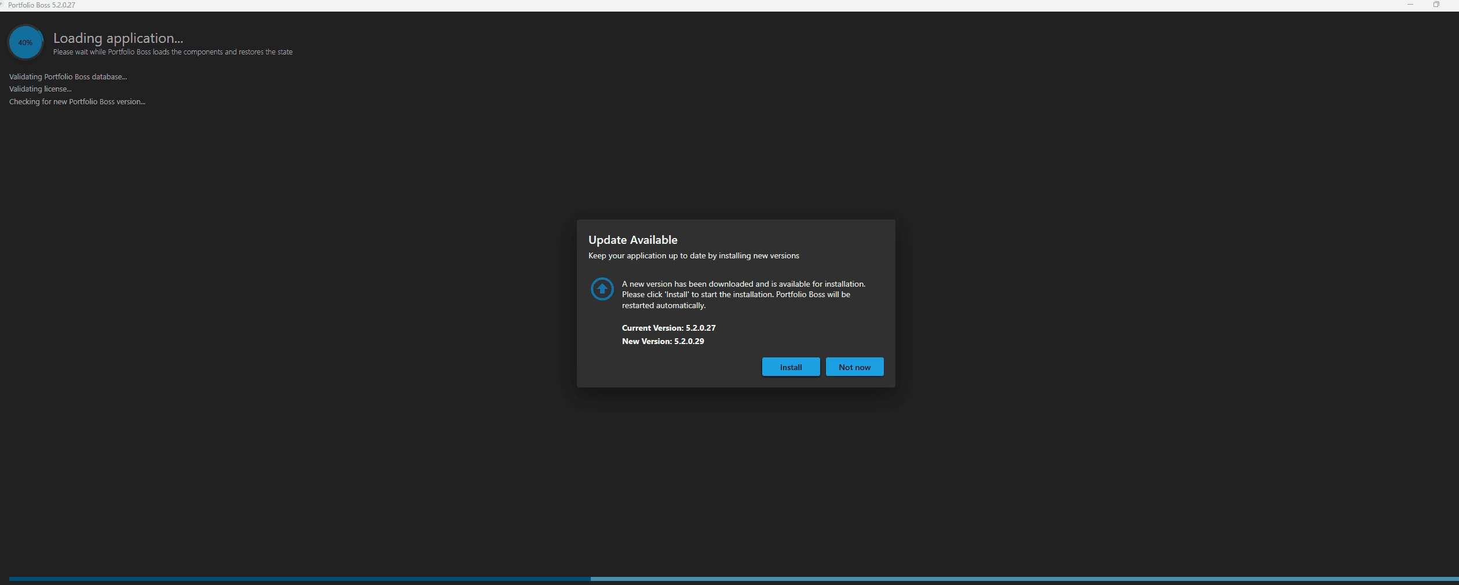This screenshot has height=585, width=1459.
Task: Click 'New Version: 5.2.0.29' text
Action: [663, 341]
